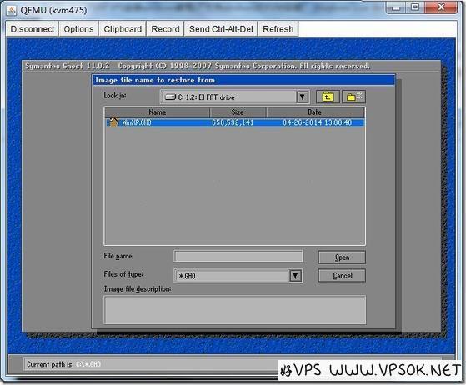Refresh the QEMU console view
The width and height of the screenshot is (466, 385).
point(278,29)
